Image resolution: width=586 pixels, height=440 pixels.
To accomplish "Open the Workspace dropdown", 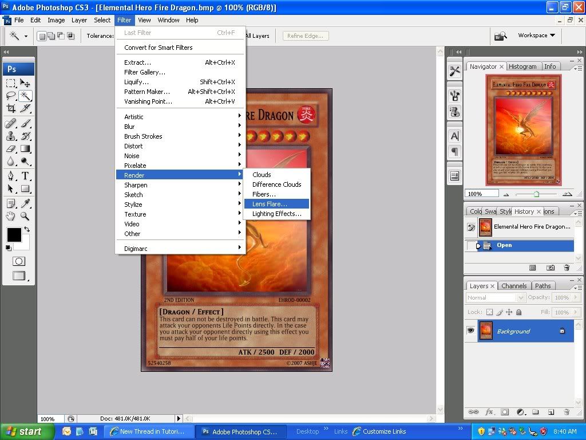I will (536, 36).
